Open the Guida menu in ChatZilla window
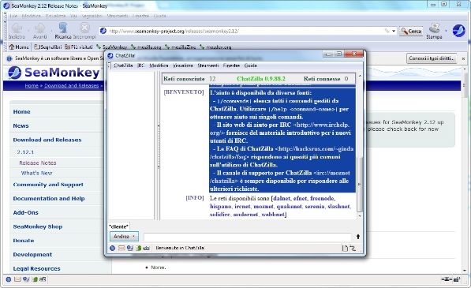Image resolution: width=471 pixels, height=288 pixels. pos(251,65)
